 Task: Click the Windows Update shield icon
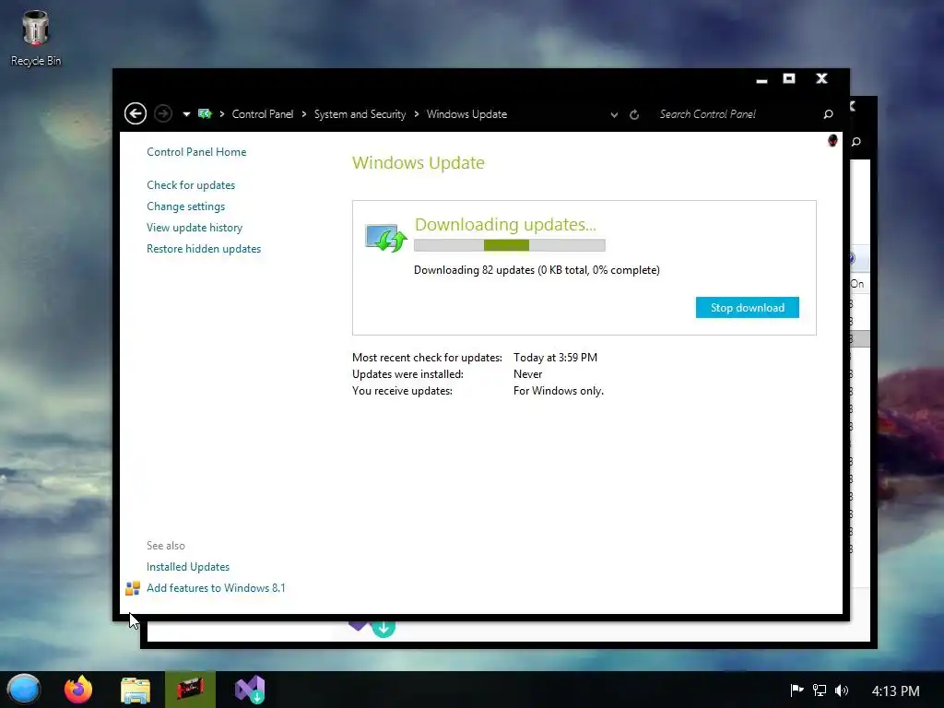(x=385, y=238)
